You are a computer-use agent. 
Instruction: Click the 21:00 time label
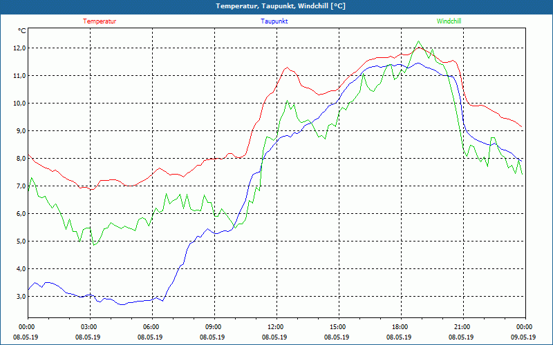pos(461,327)
